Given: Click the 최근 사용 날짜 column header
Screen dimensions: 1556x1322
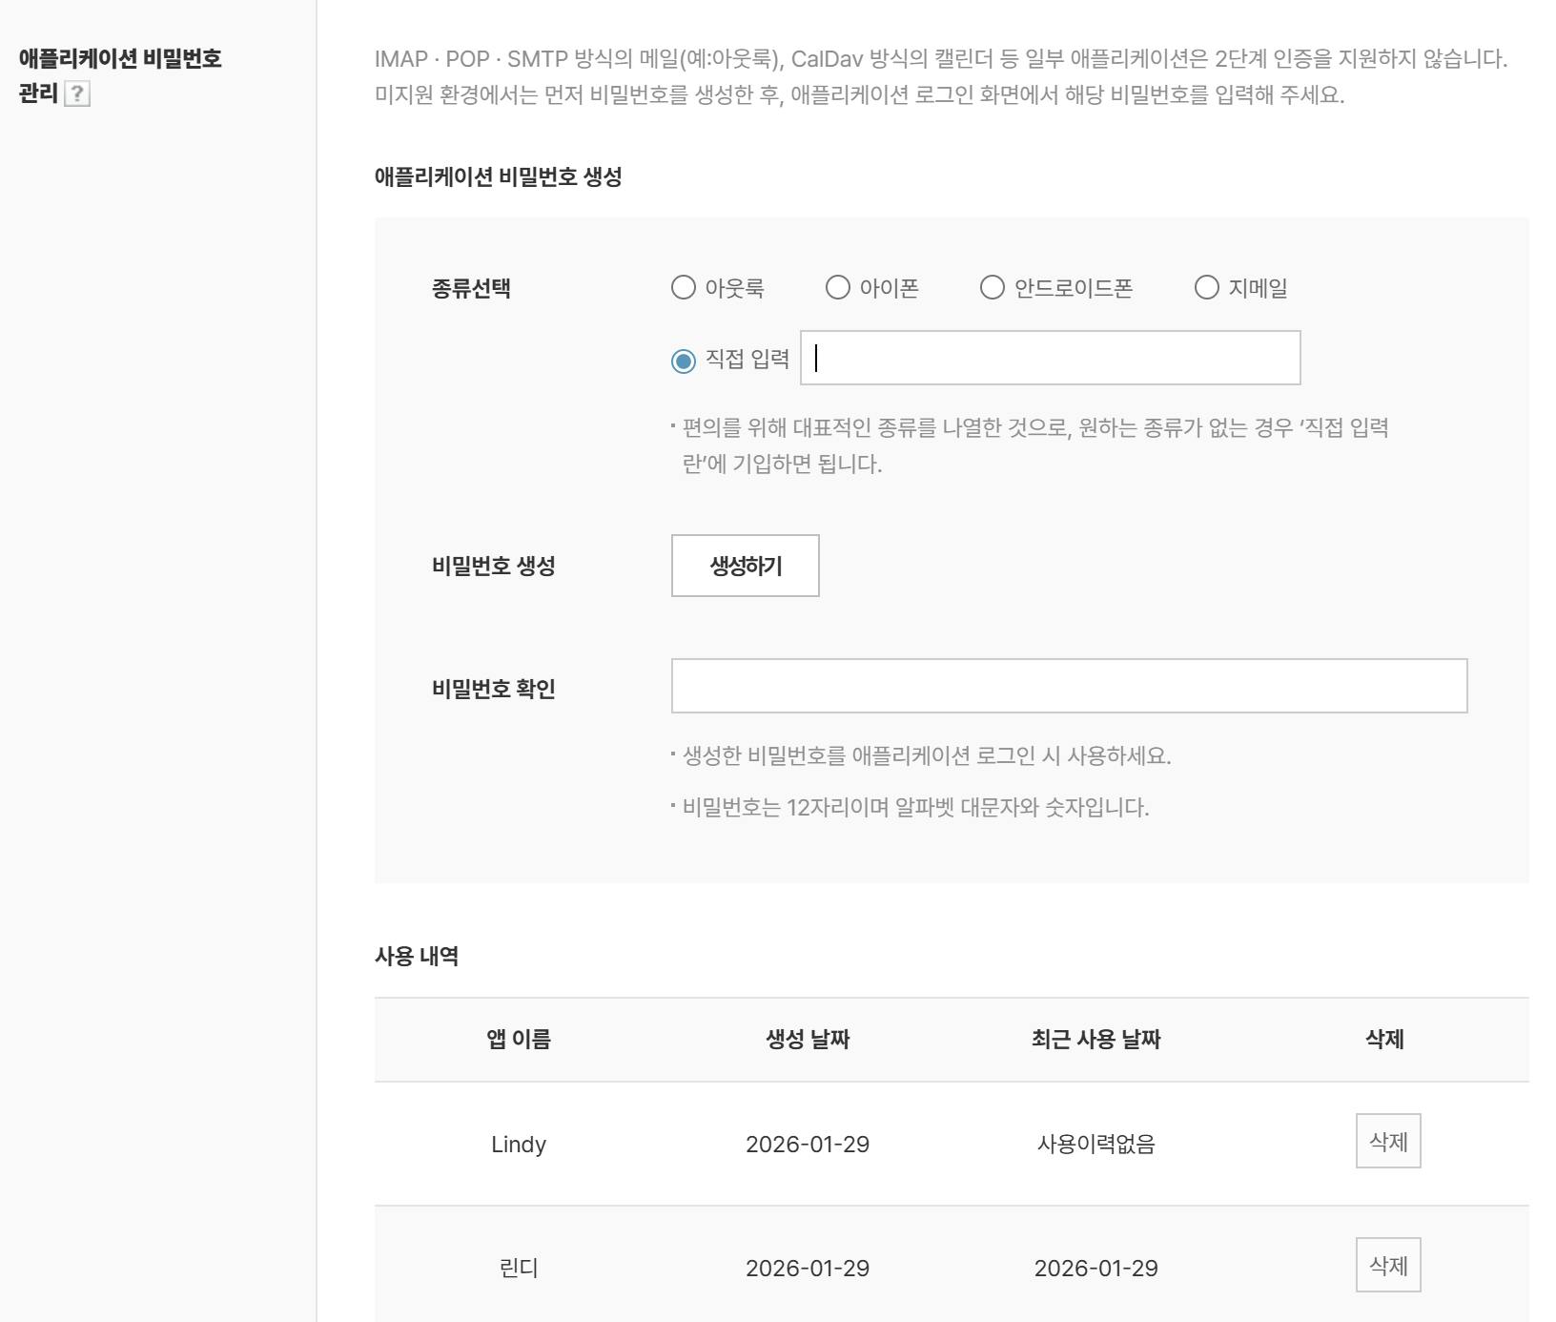Looking at the screenshot, I should 1095,1039.
